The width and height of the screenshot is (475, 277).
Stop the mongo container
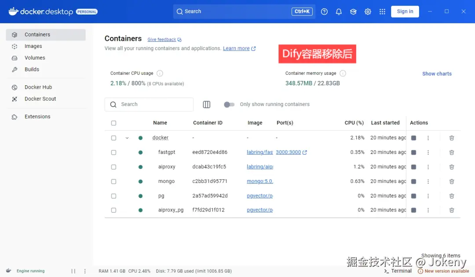413,181
